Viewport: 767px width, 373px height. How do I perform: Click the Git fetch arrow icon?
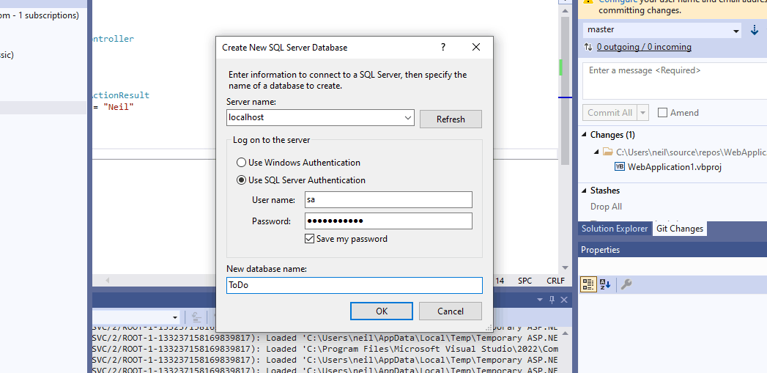[755, 30]
